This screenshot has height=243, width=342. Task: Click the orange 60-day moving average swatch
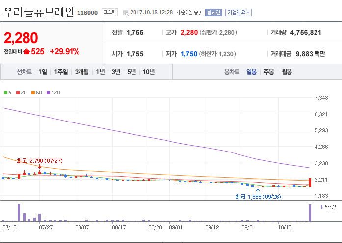click(33, 93)
